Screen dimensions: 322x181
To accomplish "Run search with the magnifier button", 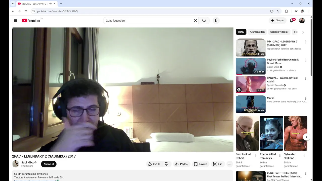I will [204, 21].
